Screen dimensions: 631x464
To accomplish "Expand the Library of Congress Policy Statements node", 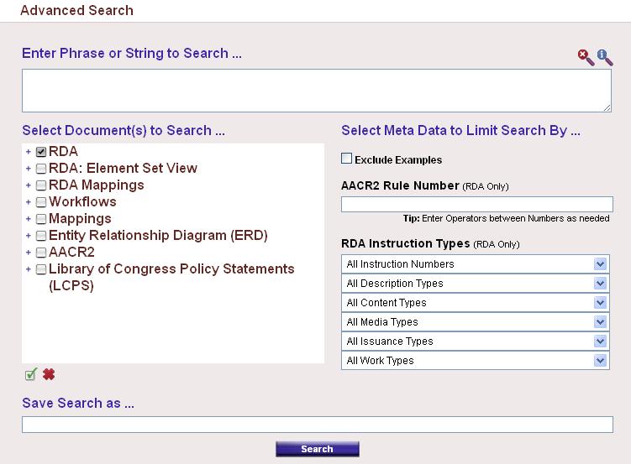I will point(28,269).
